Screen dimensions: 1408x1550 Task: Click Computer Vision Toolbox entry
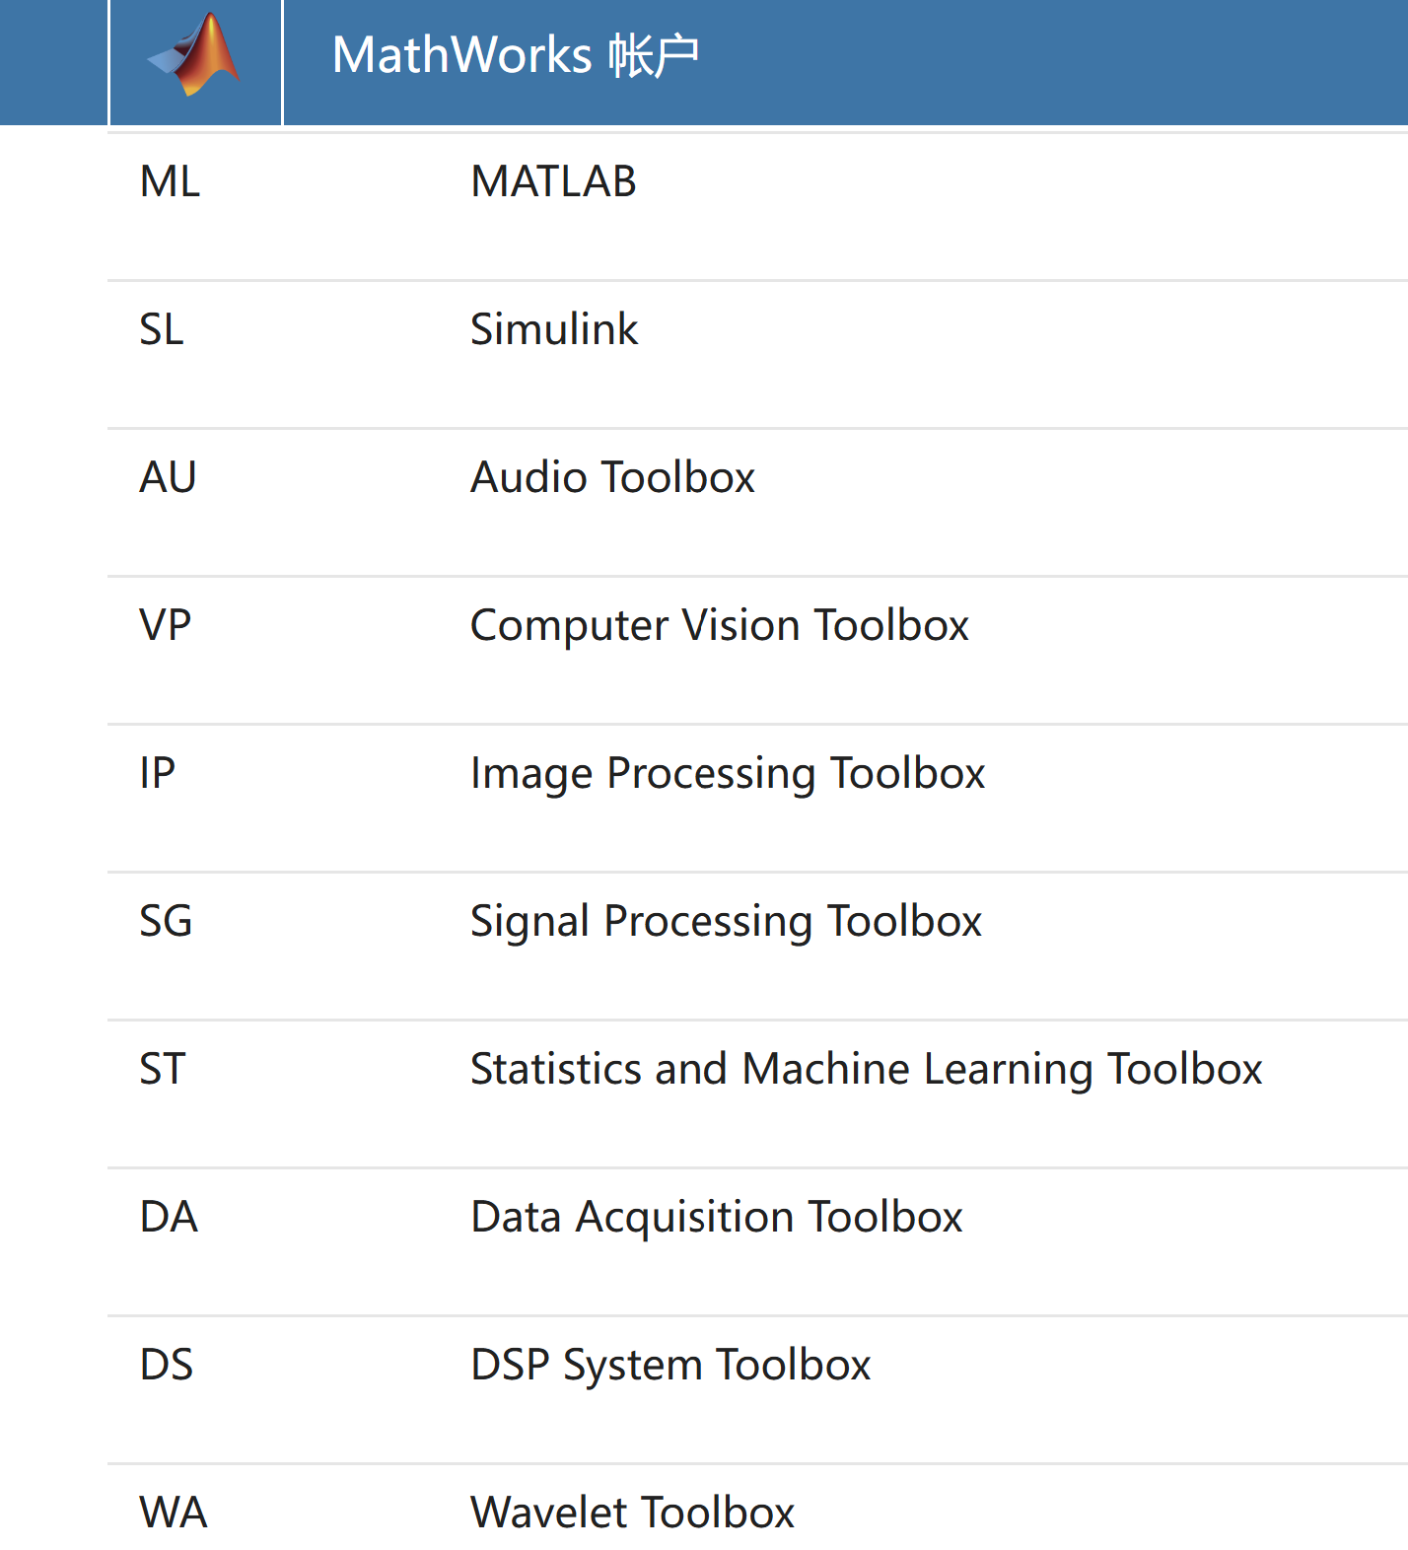click(x=719, y=625)
